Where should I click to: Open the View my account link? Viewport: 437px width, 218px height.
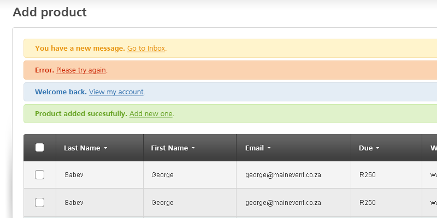116,92
